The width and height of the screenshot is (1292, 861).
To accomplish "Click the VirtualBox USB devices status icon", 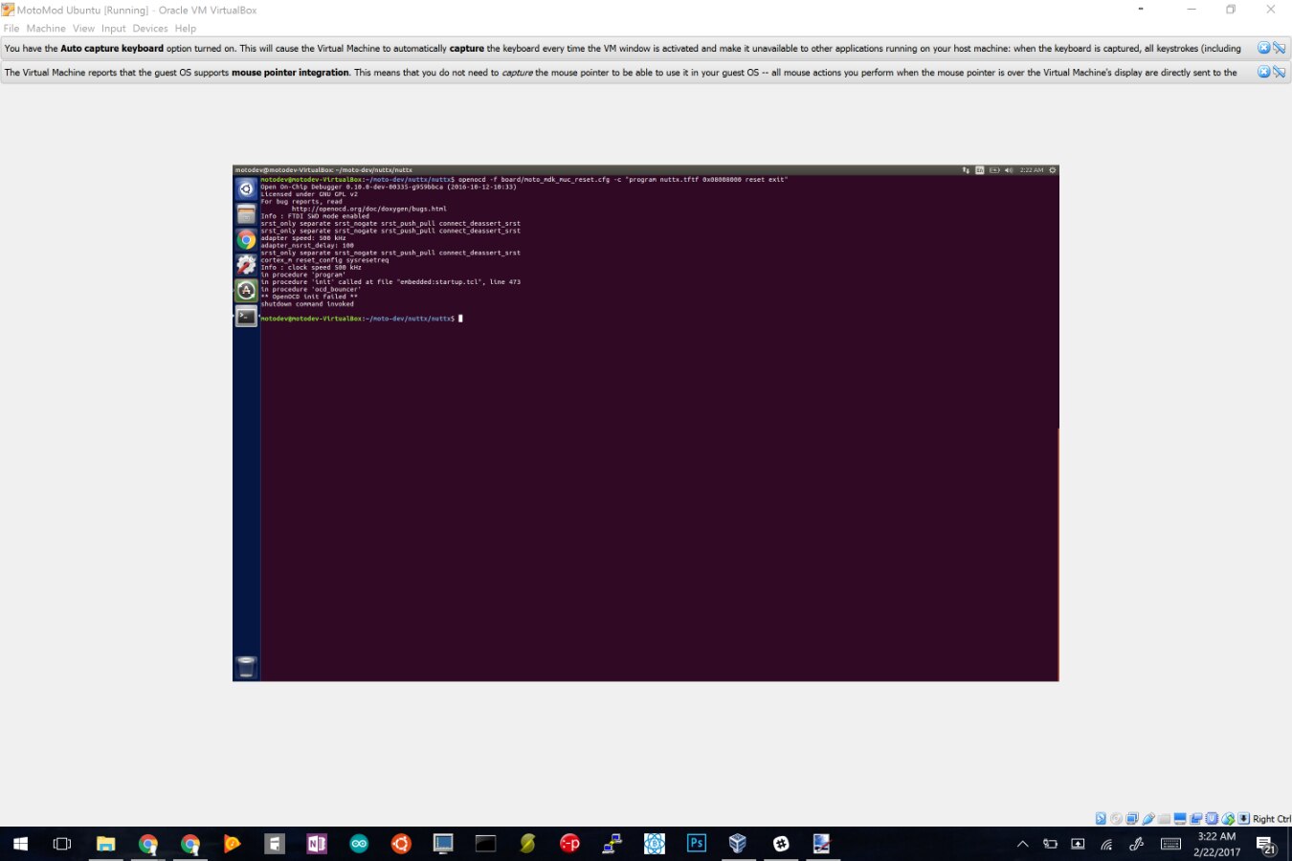I will click(x=1148, y=819).
